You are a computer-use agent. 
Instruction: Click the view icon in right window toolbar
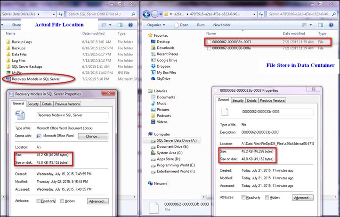pos(304,25)
